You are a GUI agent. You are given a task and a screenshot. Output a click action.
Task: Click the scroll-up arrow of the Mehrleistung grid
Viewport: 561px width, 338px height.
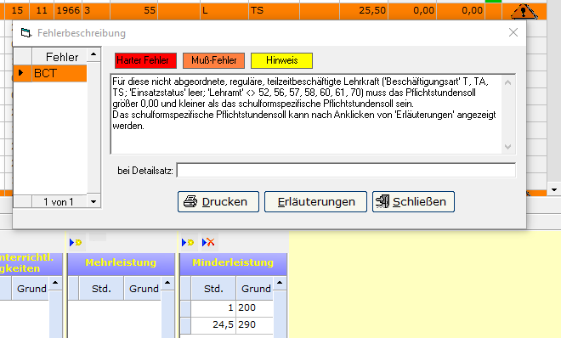(x=167, y=284)
